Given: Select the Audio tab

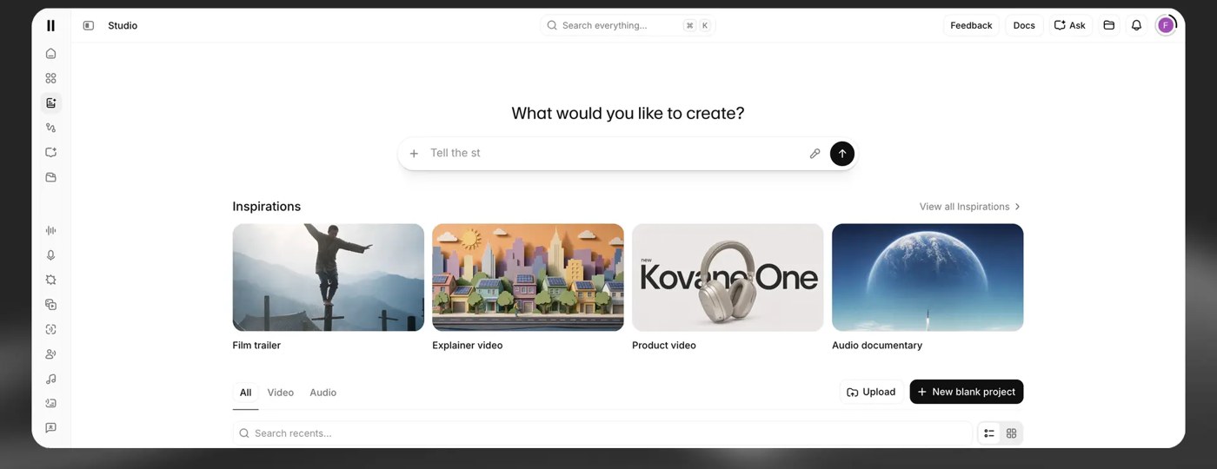Looking at the screenshot, I should [323, 393].
